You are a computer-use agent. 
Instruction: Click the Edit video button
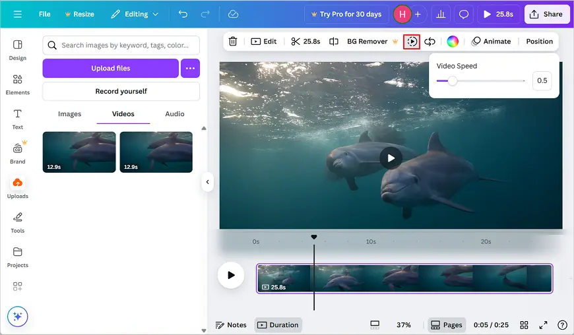click(x=264, y=42)
